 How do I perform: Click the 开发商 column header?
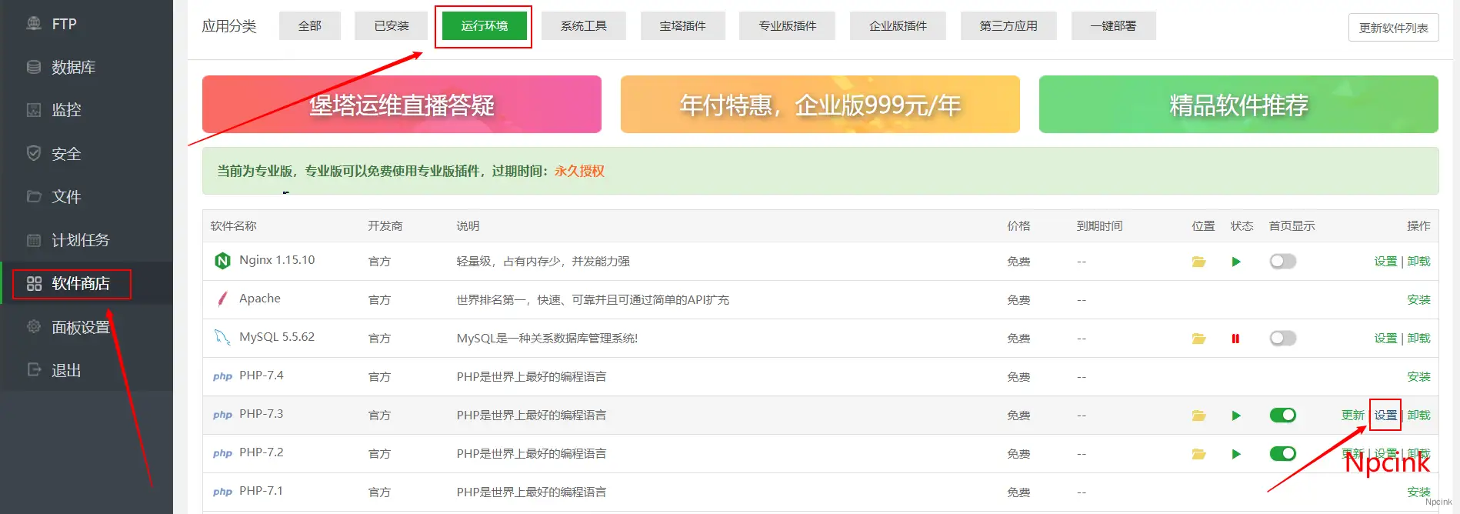pos(385,226)
